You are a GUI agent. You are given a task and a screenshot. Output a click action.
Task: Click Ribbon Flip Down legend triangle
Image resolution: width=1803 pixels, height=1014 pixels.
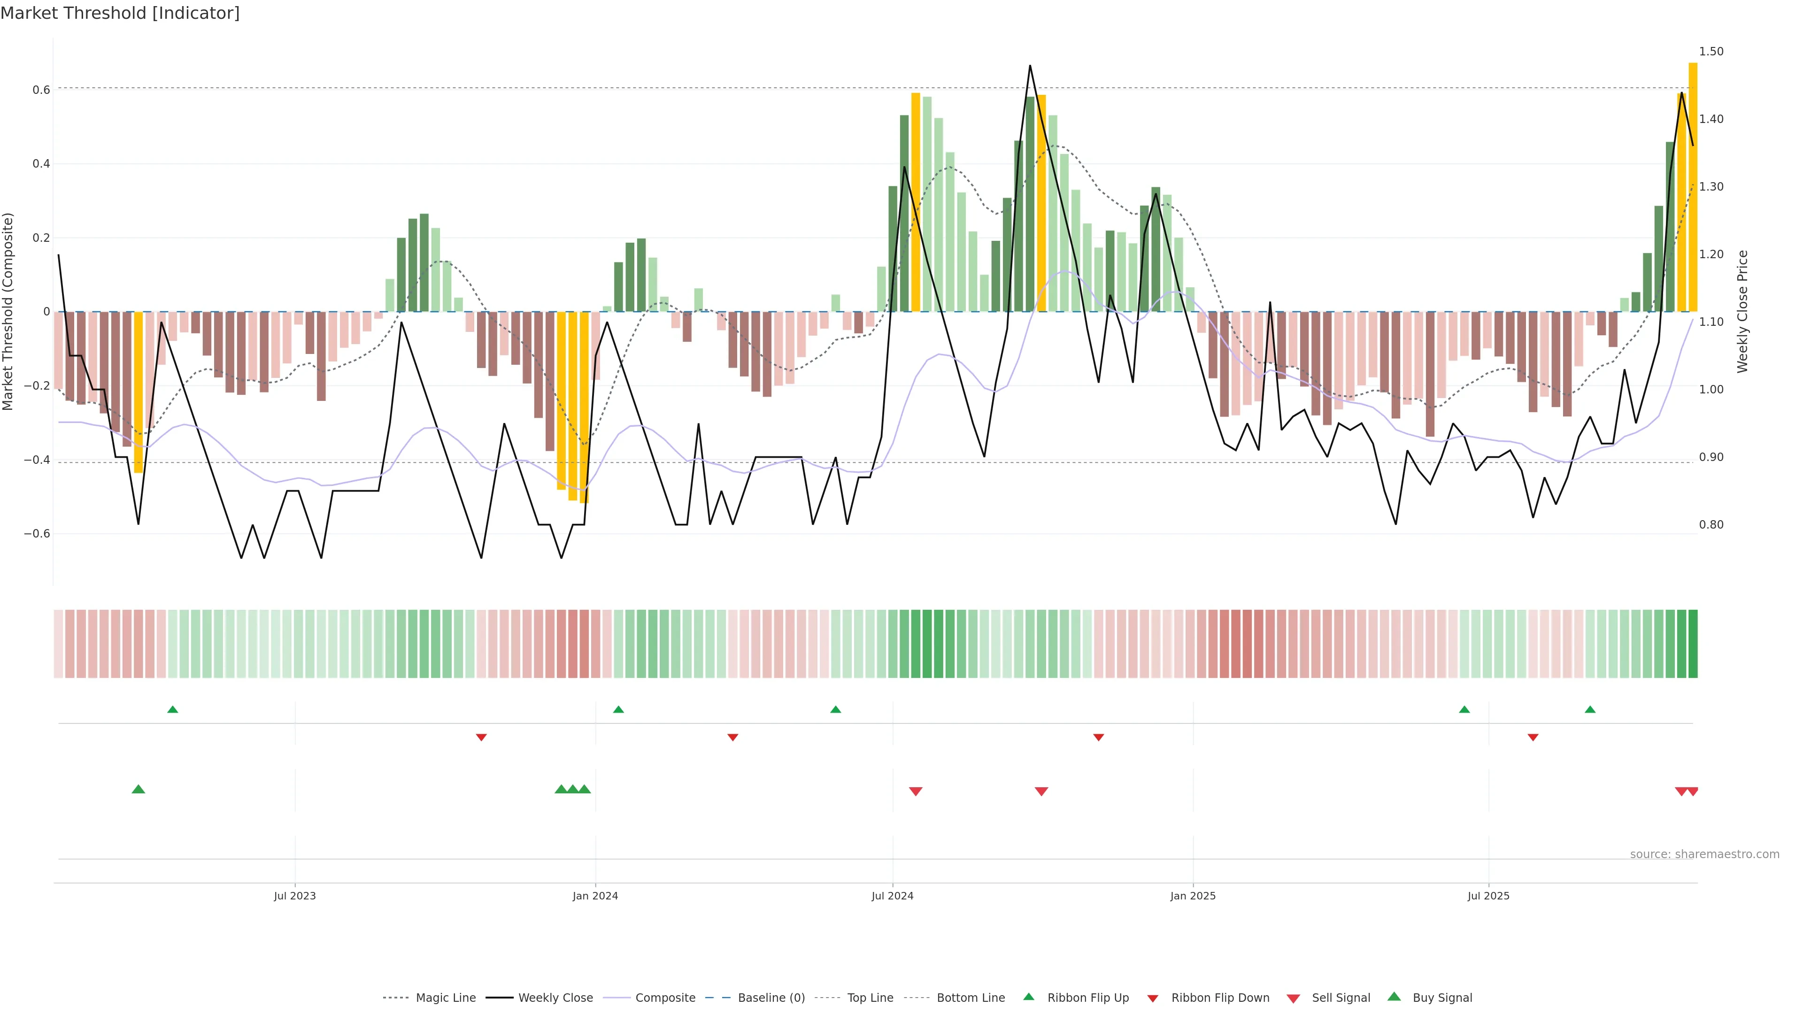tap(1153, 999)
